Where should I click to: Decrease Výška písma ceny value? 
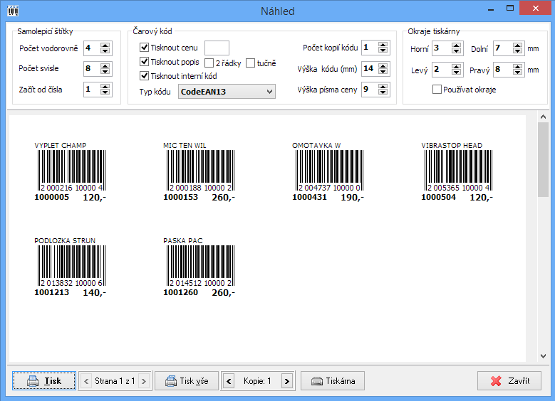tap(383, 93)
